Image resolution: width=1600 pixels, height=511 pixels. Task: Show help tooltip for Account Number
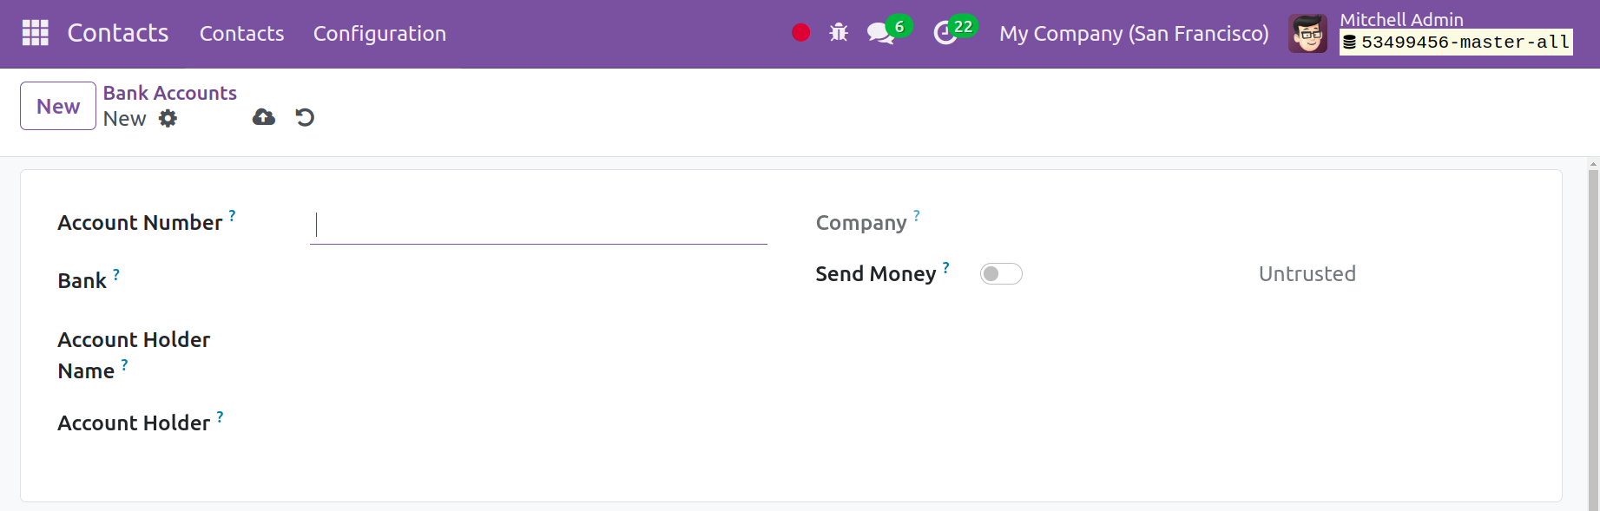point(232,215)
